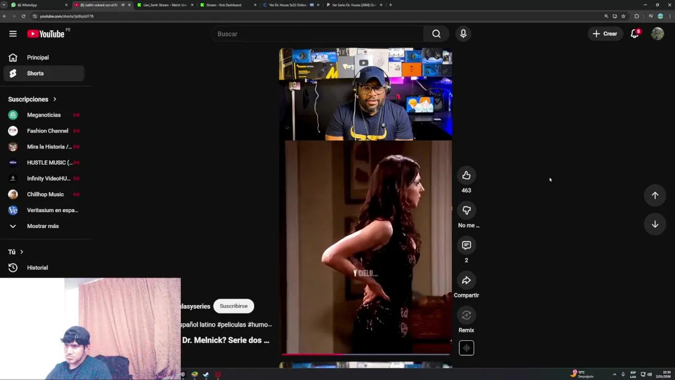Open Fashion Channel subscription
This screenshot has width=675, height=380.
44,131
